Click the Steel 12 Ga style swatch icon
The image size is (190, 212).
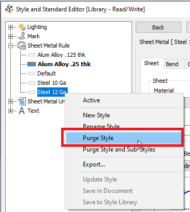pyautogui.click(x=32, y=92)
